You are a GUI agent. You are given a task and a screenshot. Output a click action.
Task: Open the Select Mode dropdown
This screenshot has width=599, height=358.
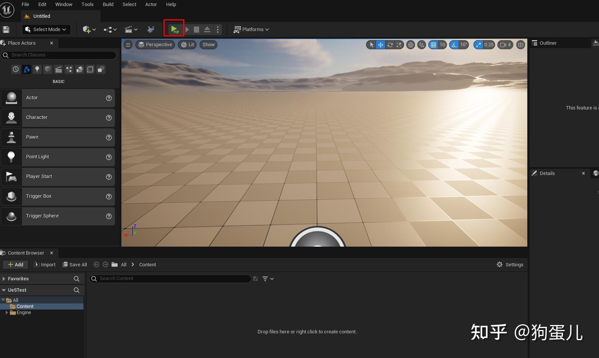click(x=45, y=29)
